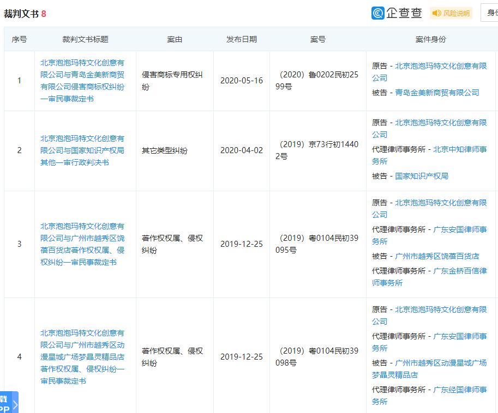
Task: Click the 企查查 logo icon
Action: pos(379,13)
